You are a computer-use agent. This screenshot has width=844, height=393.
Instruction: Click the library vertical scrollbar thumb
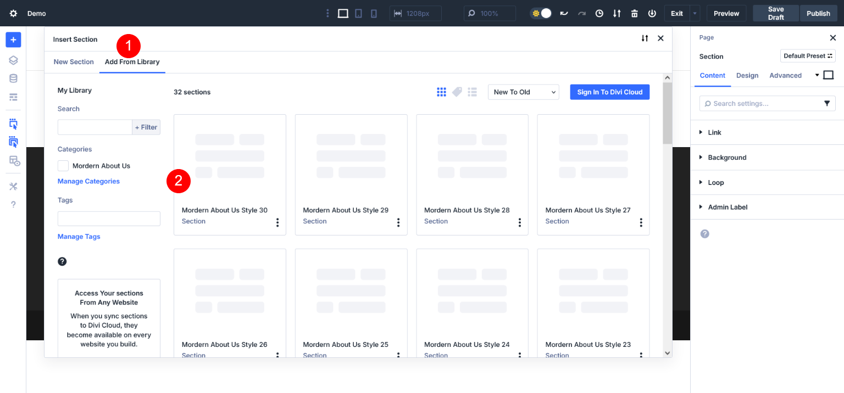click(x=668, y=114)
